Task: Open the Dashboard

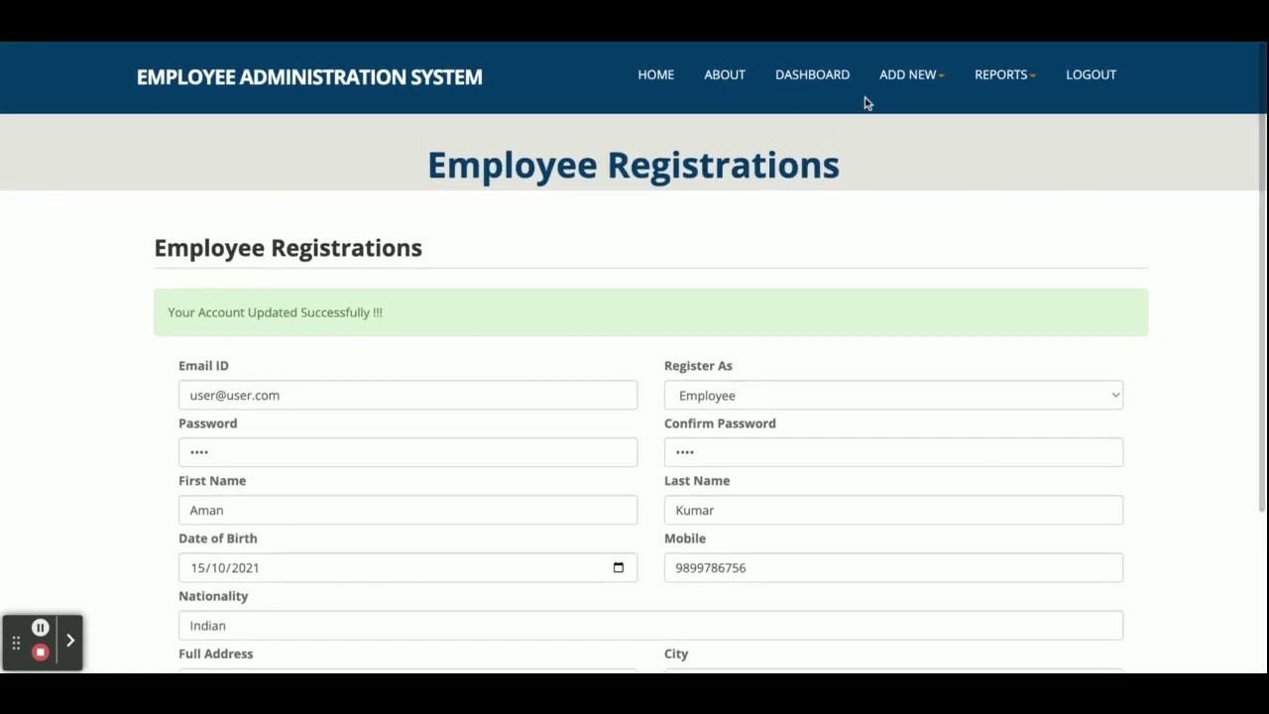Action: (x=812, y=74)
